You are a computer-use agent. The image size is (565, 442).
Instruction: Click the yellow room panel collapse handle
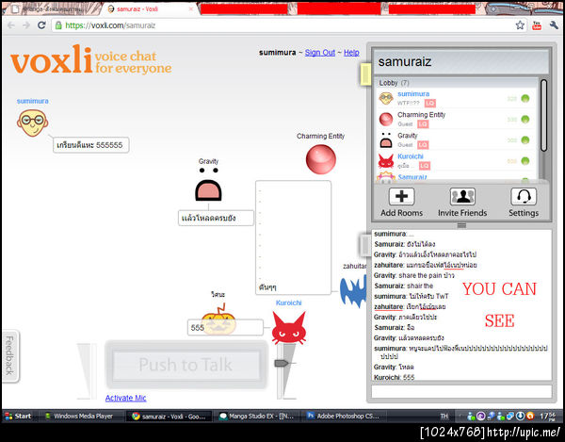(x=365, y=74)
